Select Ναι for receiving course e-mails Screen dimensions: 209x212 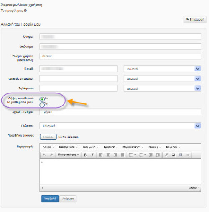[42, 99]
